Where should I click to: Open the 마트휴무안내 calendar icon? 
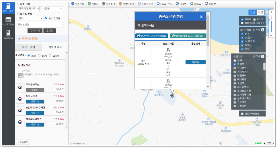(x=8, y=21)
